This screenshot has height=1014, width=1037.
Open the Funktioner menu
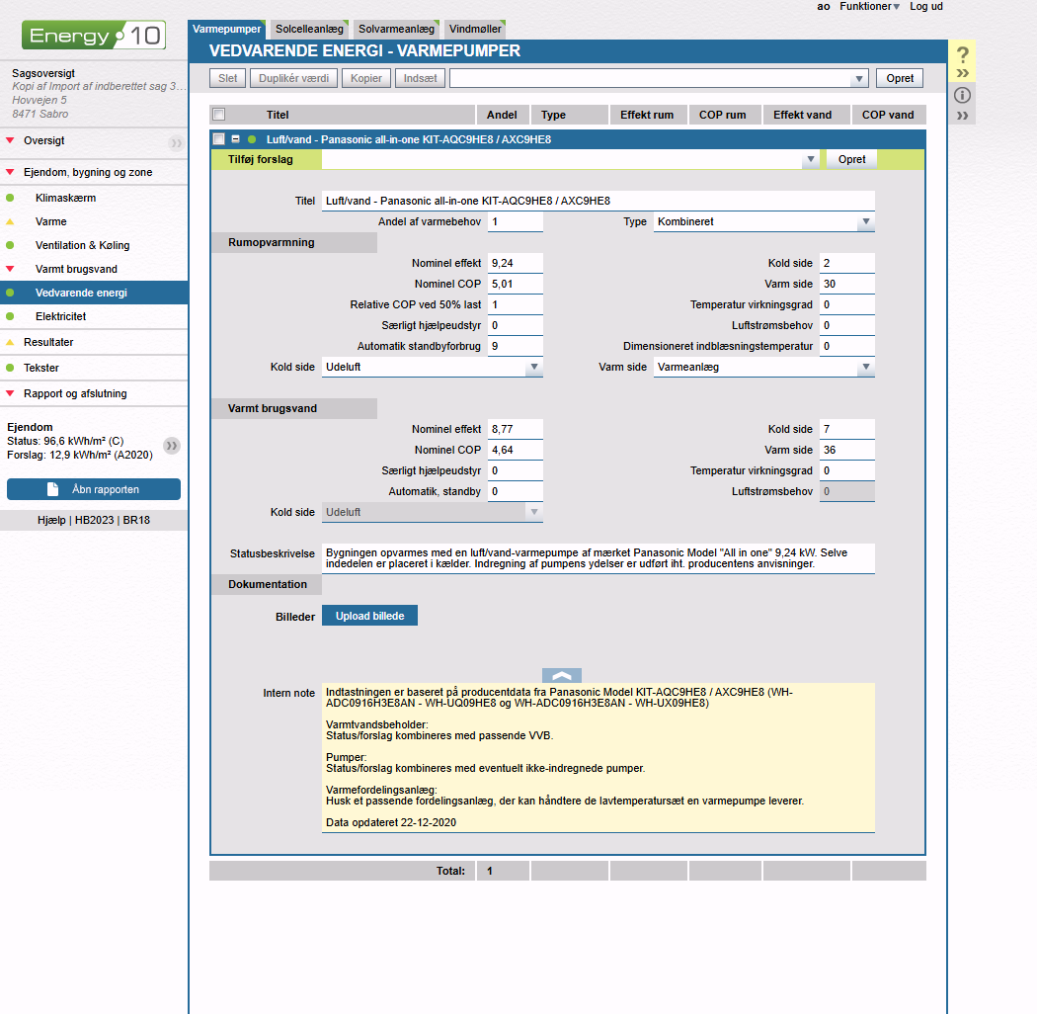(869, 7)
